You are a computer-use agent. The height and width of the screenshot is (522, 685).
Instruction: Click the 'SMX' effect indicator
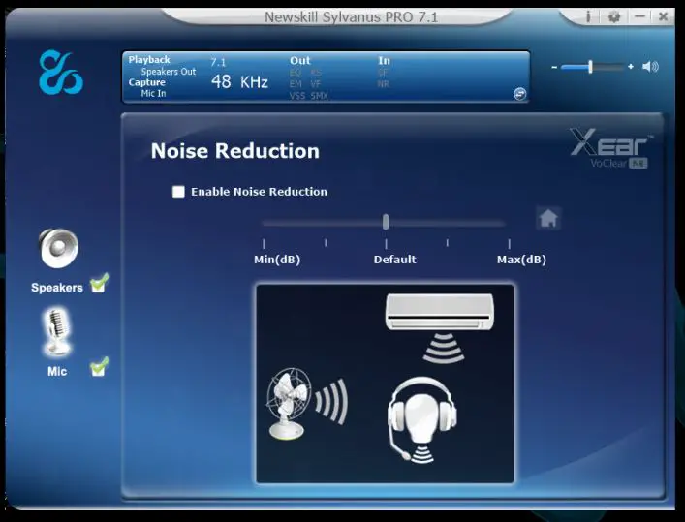pyautogui.click(x=320, y=95)
